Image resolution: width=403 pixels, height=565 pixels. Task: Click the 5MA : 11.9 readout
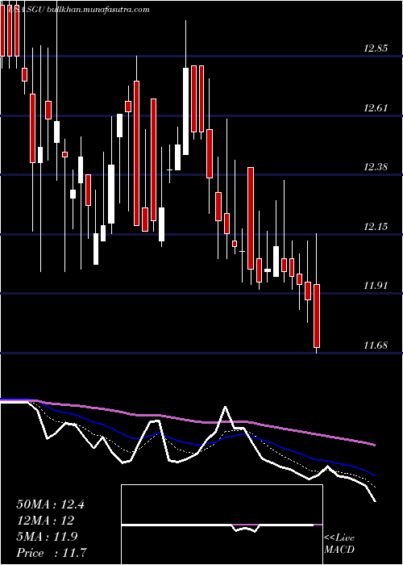tap(48, 537)
